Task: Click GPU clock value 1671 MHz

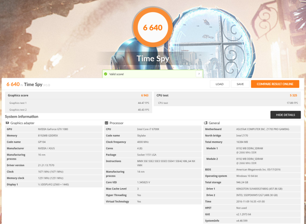Action: click(x=51, y=171)
